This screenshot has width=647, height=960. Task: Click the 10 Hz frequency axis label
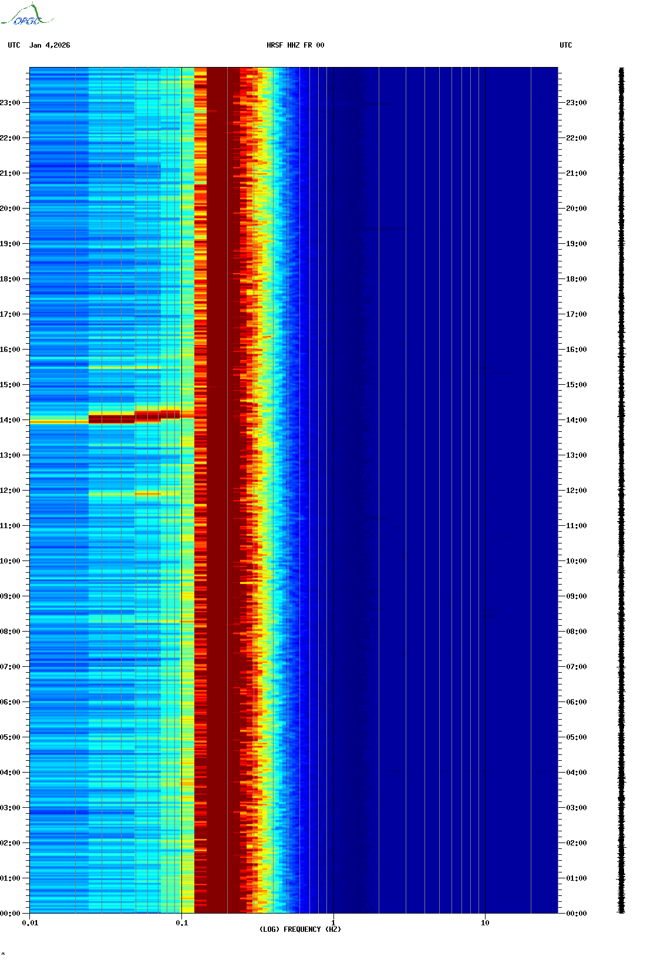485,923
